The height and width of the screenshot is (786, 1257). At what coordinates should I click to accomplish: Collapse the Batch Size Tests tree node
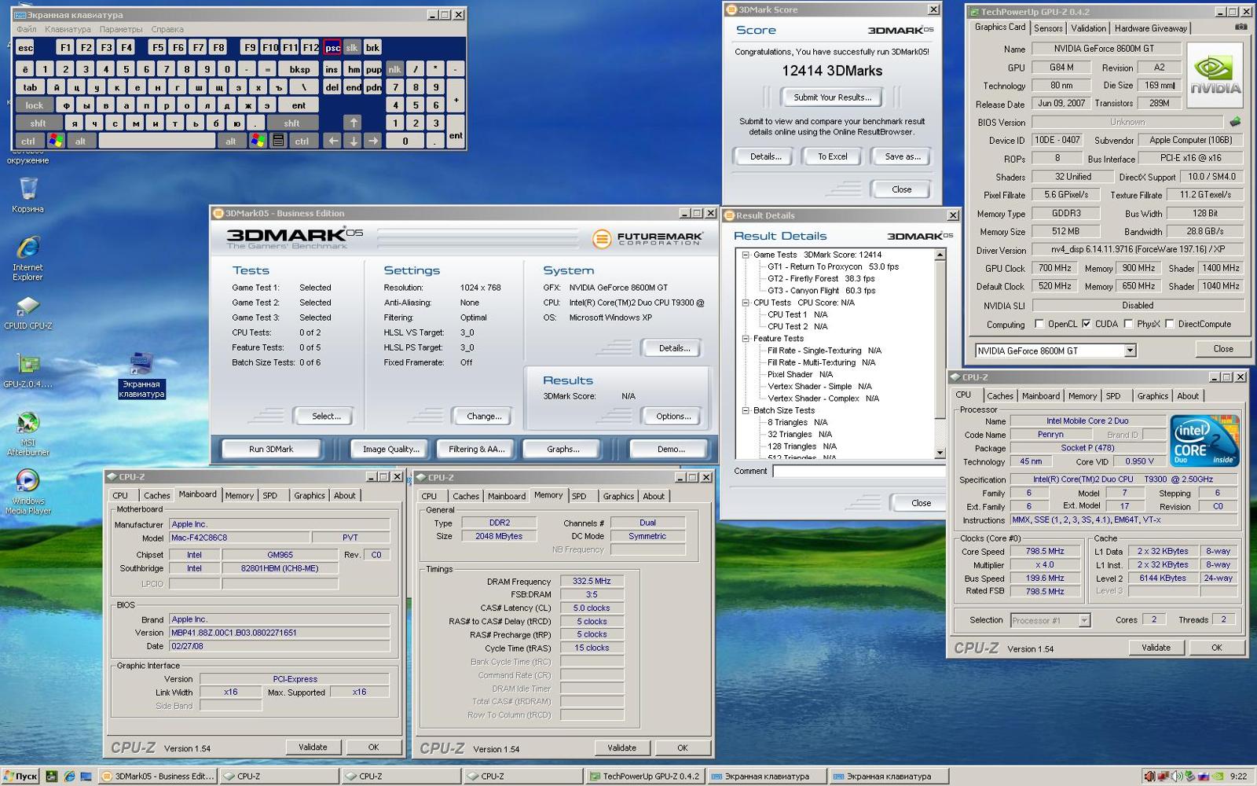click(x=746, y=410)
